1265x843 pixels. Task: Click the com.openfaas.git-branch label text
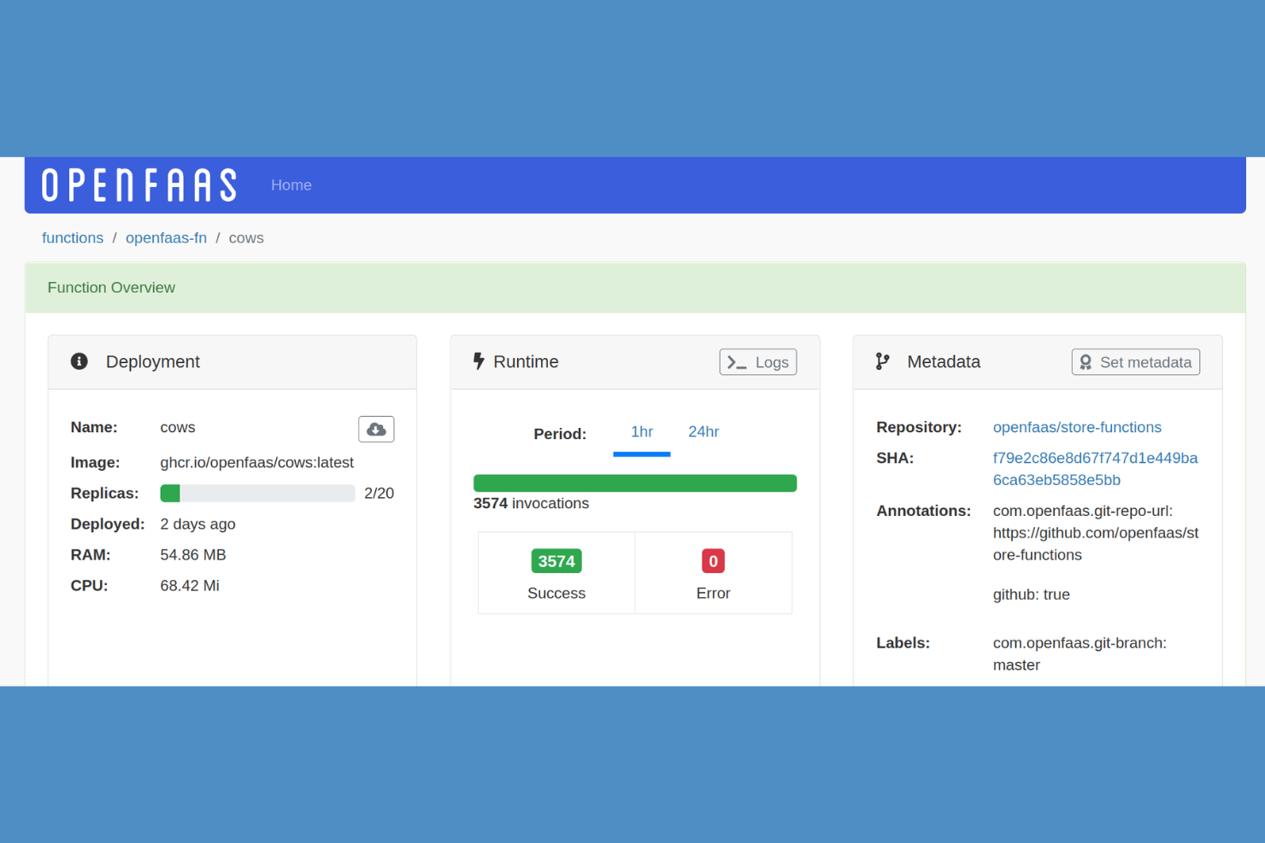(1080, 654)
